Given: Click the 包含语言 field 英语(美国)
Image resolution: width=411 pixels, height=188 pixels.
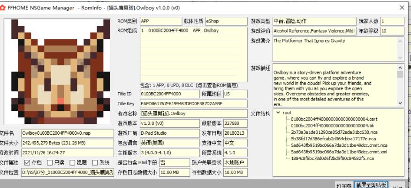Looking at the screenshot, I should 169,143.
